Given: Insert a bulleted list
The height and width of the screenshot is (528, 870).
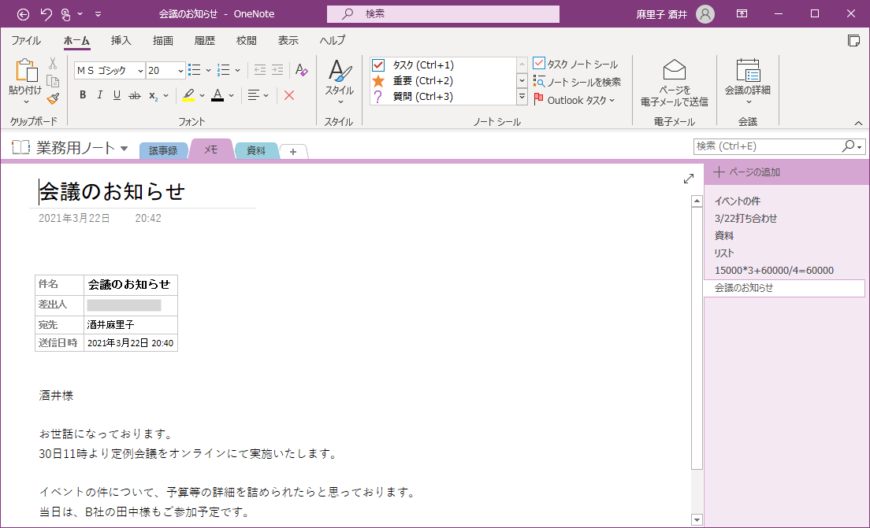Looking at the screenshot, I should point(194,70).
